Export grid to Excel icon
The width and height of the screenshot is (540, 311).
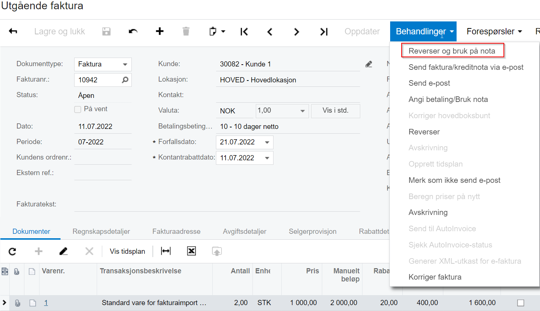point(191,251)
